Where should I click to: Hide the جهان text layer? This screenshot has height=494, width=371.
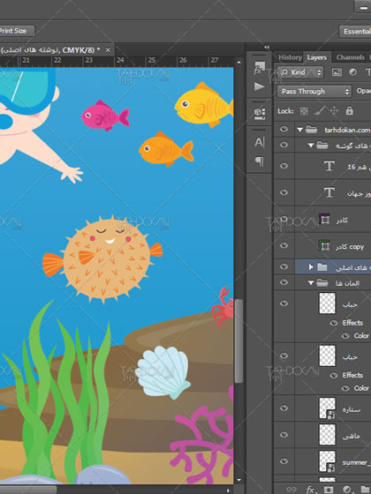pyautogui.click(x=284, y=192)
